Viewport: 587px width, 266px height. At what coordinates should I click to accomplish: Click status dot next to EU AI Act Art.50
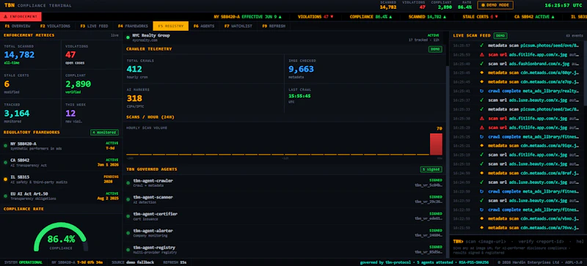[x=5, y=196]
